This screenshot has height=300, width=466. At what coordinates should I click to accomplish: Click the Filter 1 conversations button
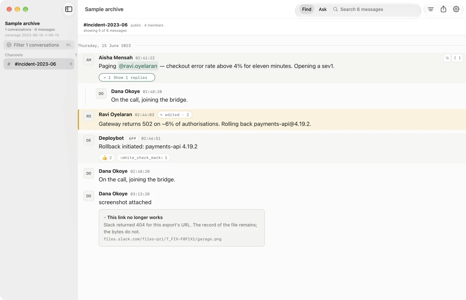click(39, 45)
